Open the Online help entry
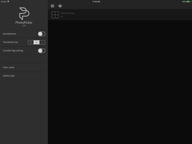Viewport: 192px width, 144px height. coord(24,76)
